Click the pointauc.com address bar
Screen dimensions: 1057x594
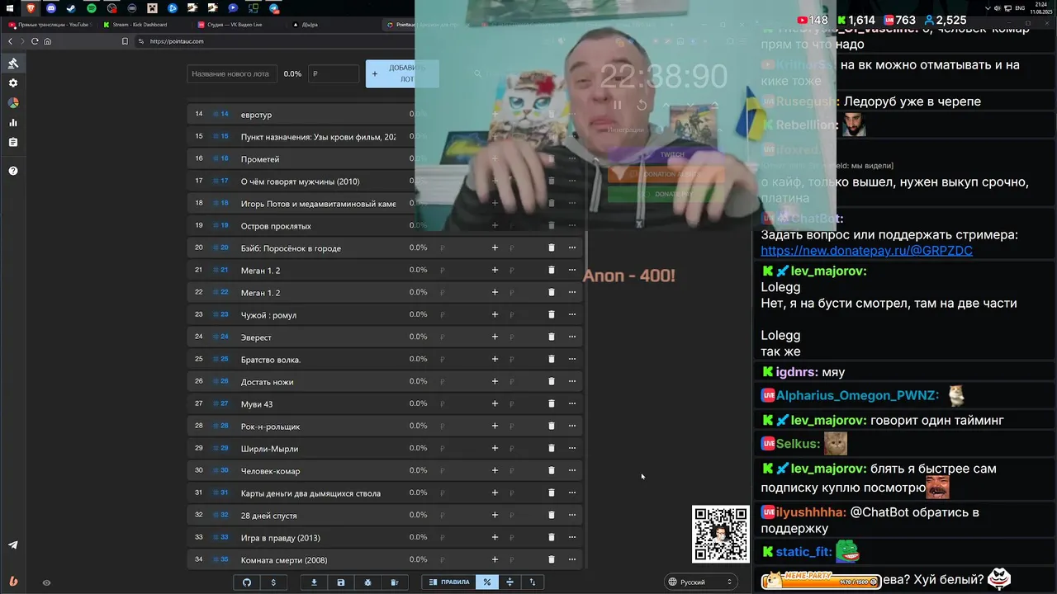(177, 41)
